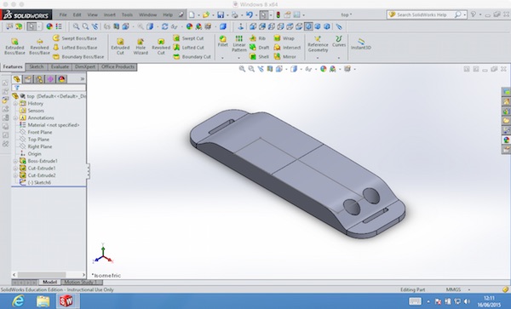The width and height of the screenshot is (511, 309).
Task: Select the Revolved Cut tool
Action: [161, 46]
